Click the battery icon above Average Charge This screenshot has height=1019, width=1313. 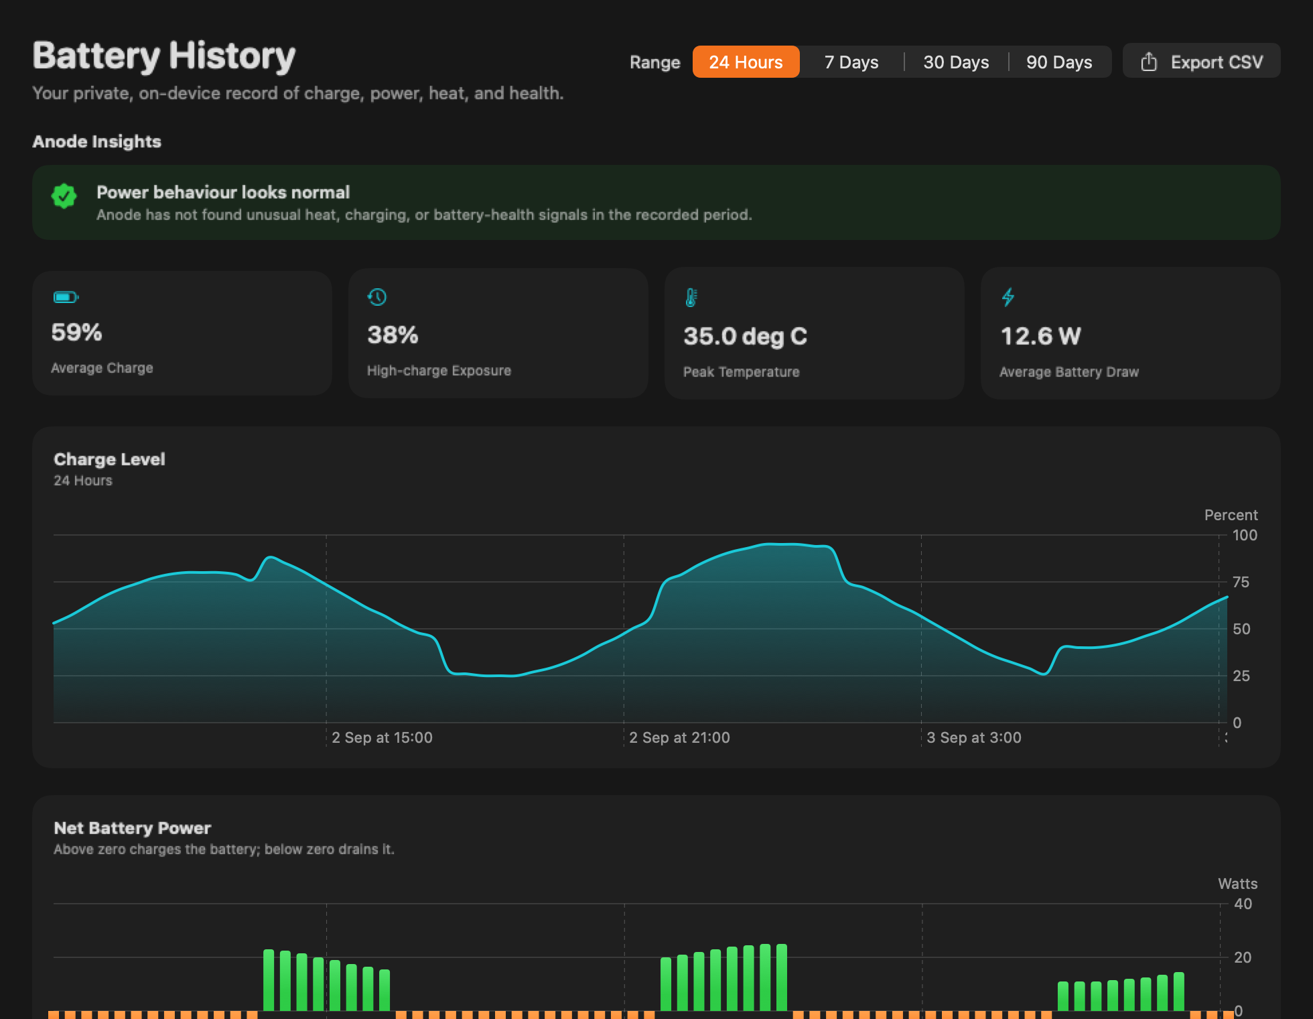[66, 297]
